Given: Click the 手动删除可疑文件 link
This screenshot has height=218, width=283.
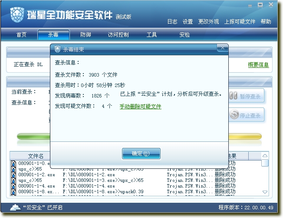Looking at the screenshot, I should click(x=141, y=106).
